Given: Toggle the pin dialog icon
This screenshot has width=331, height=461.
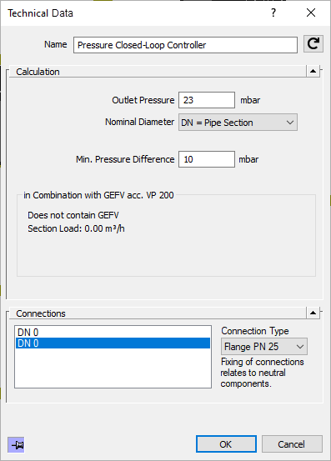Looking at the screenshot, I should [16, 445].
